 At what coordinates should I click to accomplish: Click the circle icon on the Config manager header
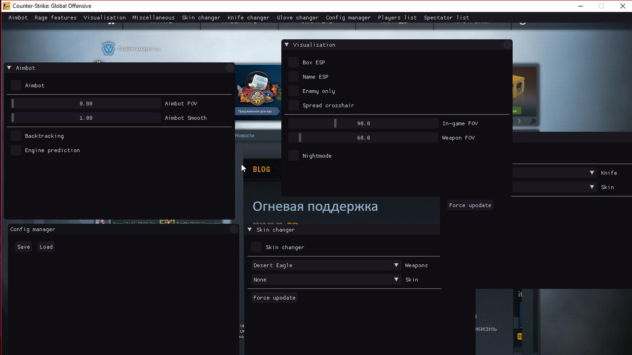click(233, 229)
